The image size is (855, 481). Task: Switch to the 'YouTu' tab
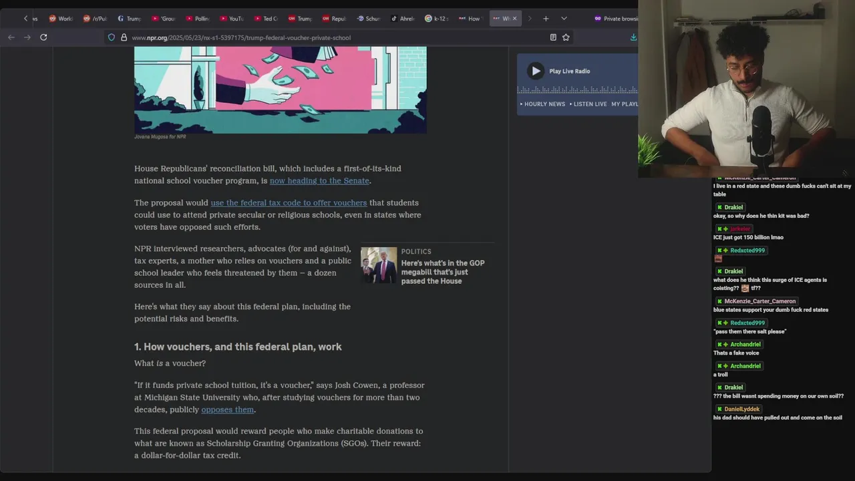(x=232, y=19)
